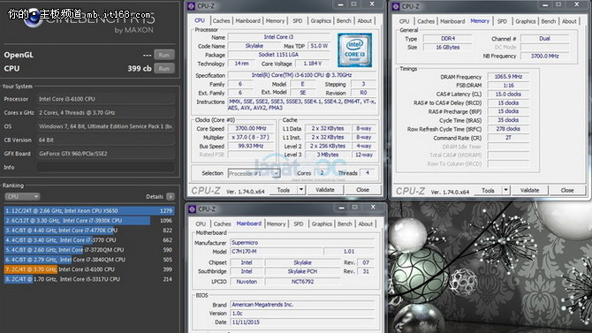Click Close button in Memory tab window
The image size is (592, 333).
pos(567,190)
